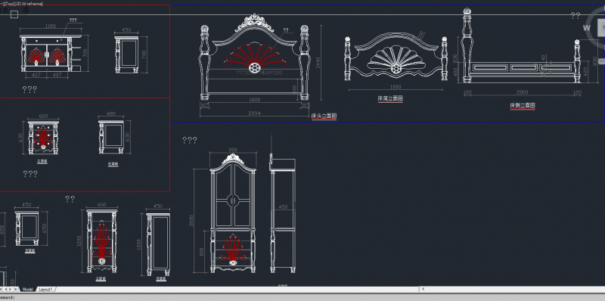
Task: Switch to the Layout1 tab
Action: click(x=46, y=289)
